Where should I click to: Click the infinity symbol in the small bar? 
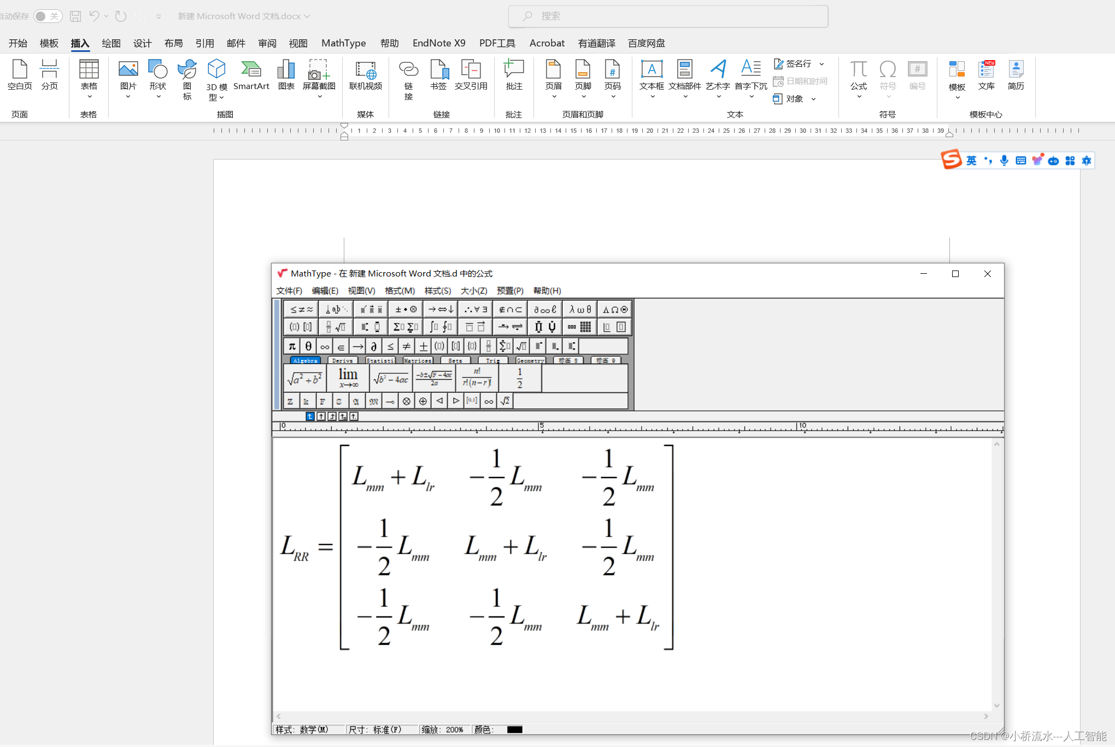[x=325, y=346]
